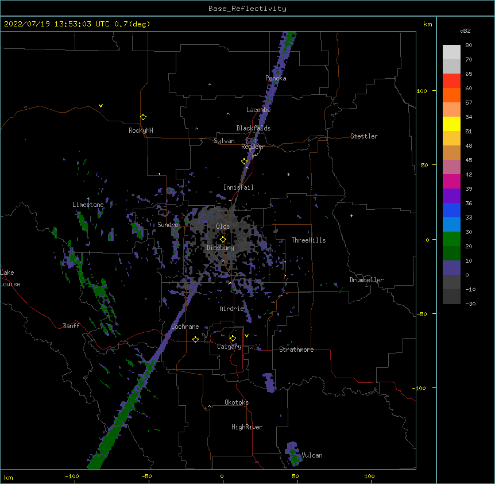Pick the magenta legend swatch below 42
The height and width of the screenshot is (484, 495).
pyautogui.click(x=451, y=181)
